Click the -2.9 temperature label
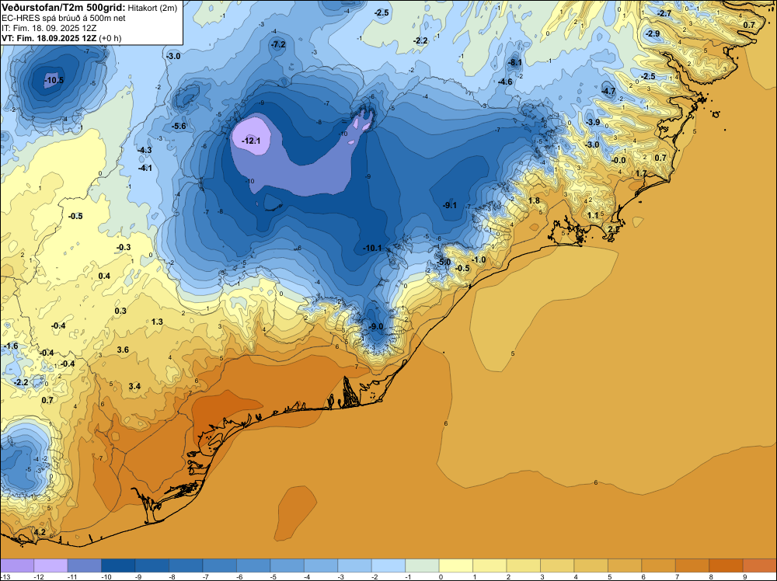Viewport: 777px width, 581px height. tap(653, 33)
